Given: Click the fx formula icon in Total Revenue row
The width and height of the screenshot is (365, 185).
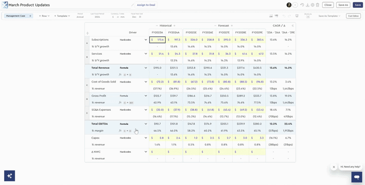Looking at the screenshot, I should (120, 75).
